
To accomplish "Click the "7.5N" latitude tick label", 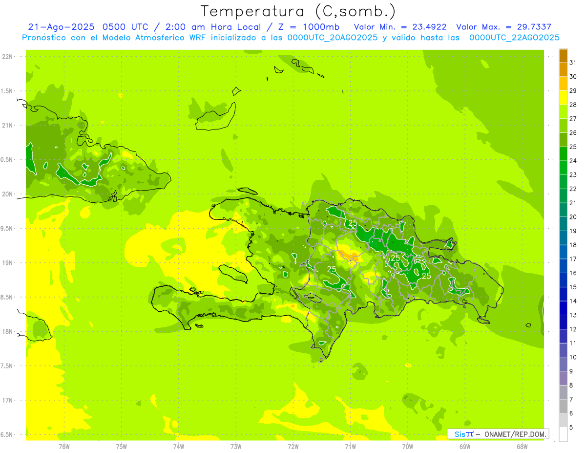I will [7, 366].
